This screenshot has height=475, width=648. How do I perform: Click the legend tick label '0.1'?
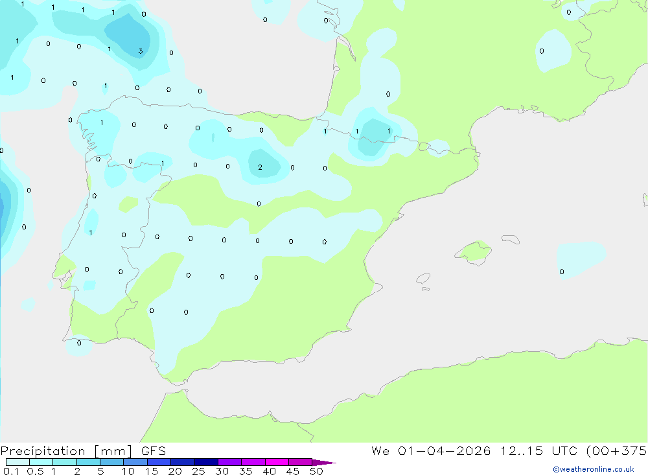[x=11, y=471]
